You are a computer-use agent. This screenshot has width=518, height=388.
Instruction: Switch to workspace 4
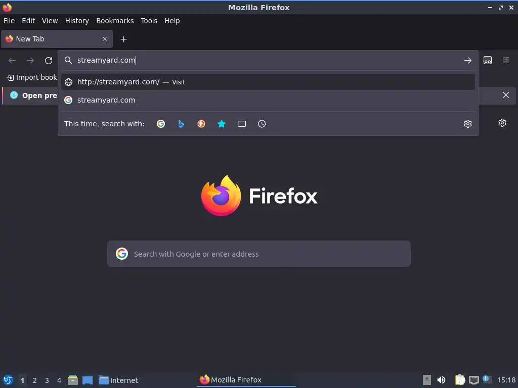59,380
